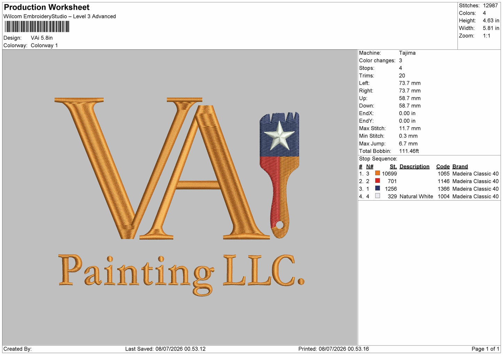Click the design name 'VAi 5.8in'
The image size is (503, 355).
click(x=42, y=38)
